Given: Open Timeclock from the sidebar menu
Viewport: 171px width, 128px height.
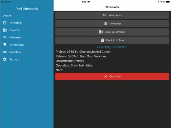Looking at the screenshot, I should (16, 23).
